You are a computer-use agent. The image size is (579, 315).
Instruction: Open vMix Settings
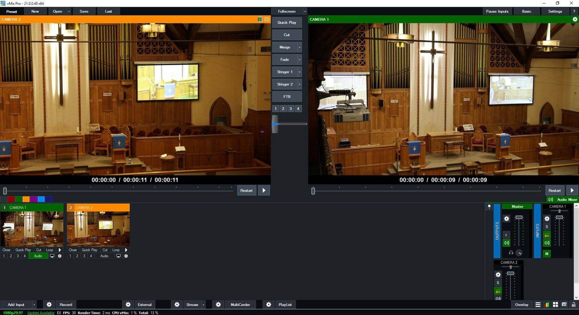click(x=554, y=11)
